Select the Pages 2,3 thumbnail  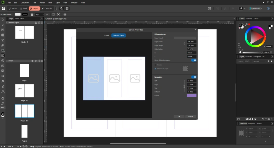point(25,91)
